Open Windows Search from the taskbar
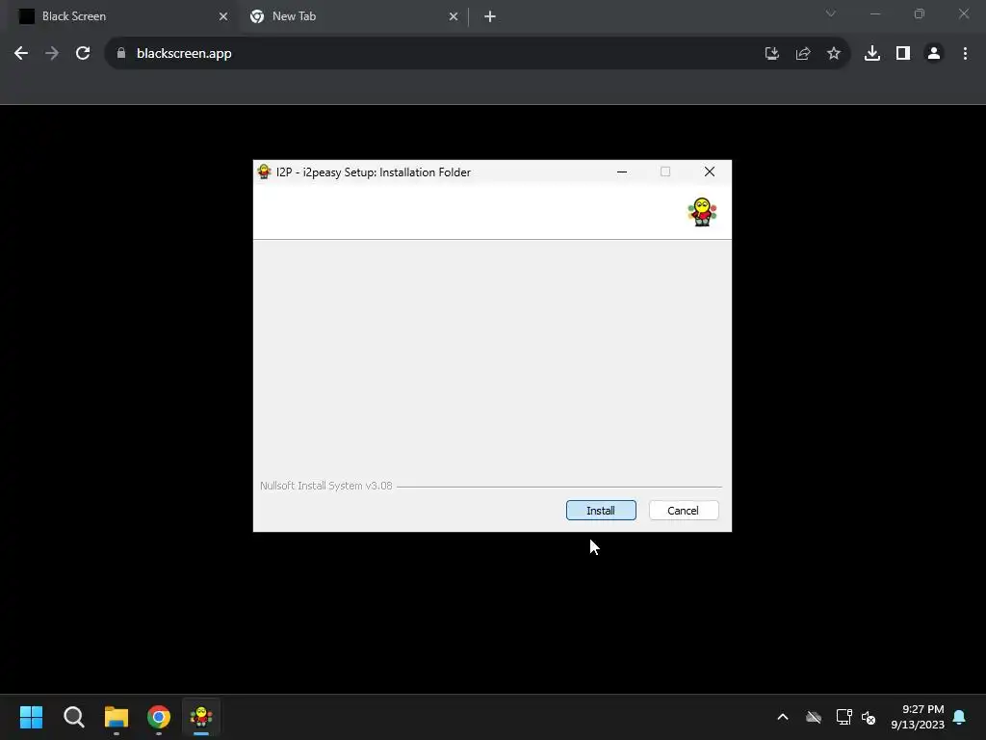The image size is (986, 740). point(74,717)
